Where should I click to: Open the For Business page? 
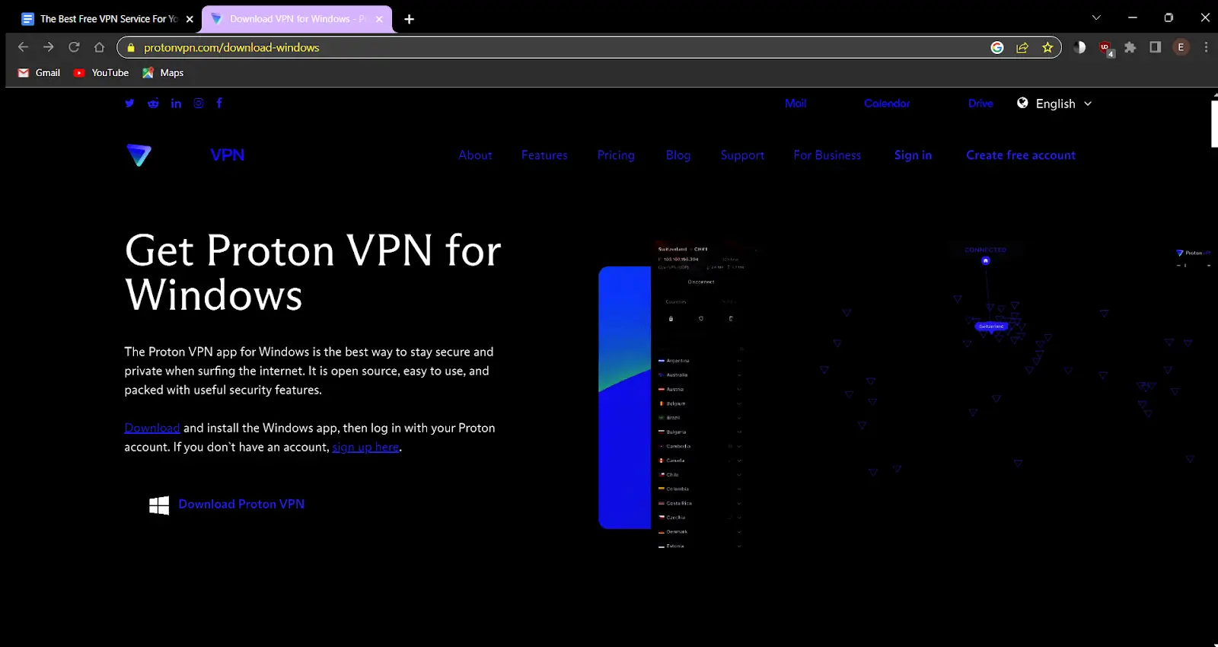click(x=827, y=155)
